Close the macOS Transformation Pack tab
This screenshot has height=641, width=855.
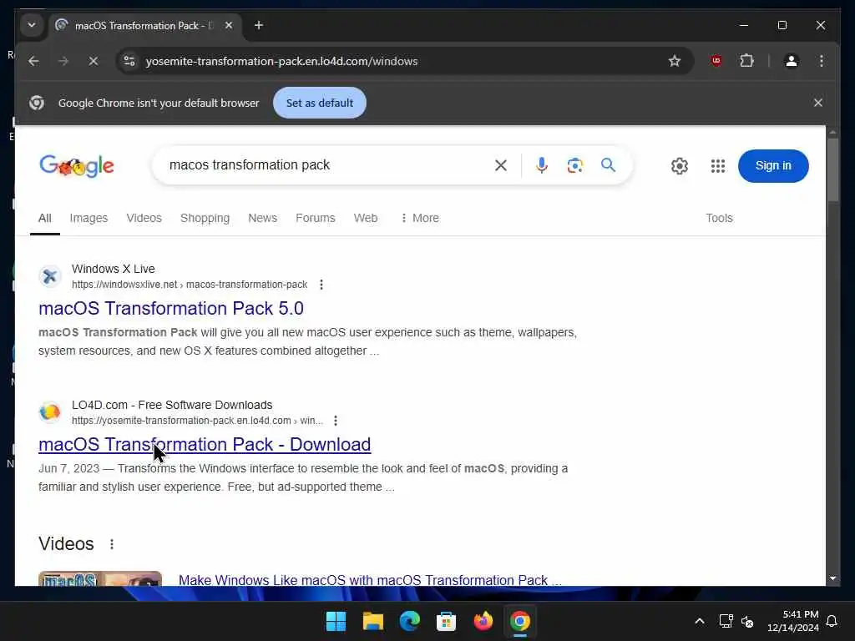pyautogui.click(x=229, y=25)
